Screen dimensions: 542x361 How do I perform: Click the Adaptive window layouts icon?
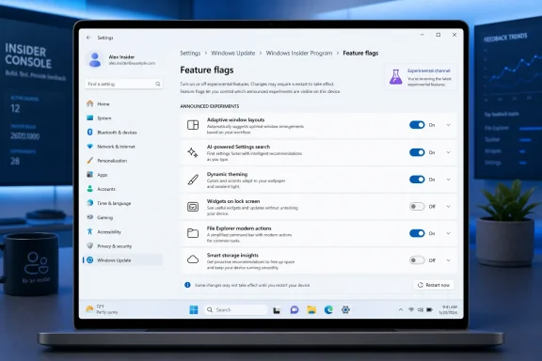coord(193,125)
